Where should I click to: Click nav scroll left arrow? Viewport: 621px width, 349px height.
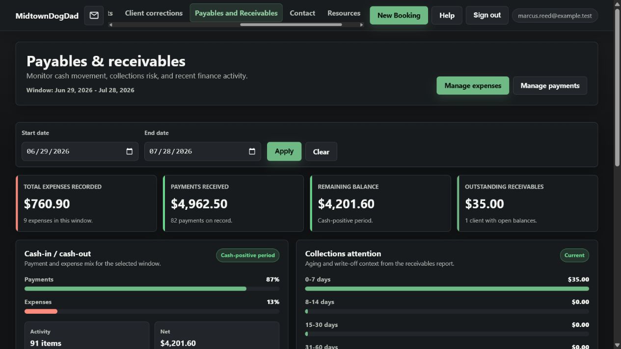[x=110, y=25]
